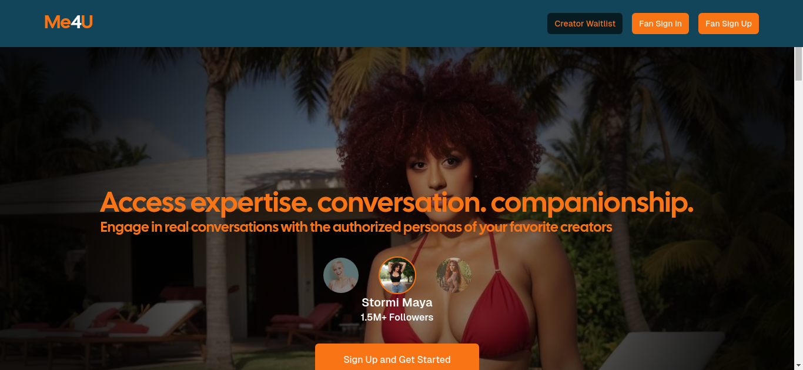Click the word "conversation." in the headline
Image resolution: width=803 pixels, height=370 pixels.
coord(401,203)
